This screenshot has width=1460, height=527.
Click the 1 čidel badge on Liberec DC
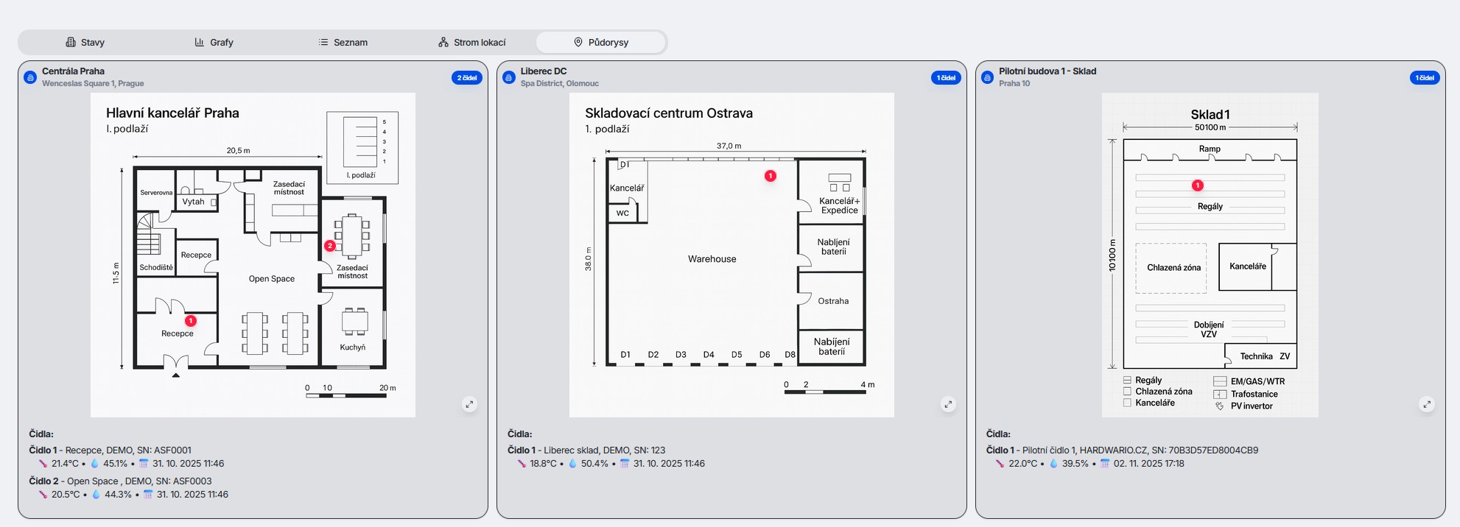(945, 77)
